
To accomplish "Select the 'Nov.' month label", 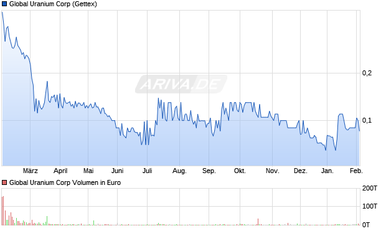I will click(273, 171).
